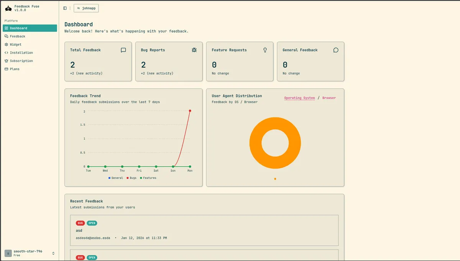Click the Widget gear icon in sidebar
The width and height of the screenshot is (460, 261).
pos(6,44)
